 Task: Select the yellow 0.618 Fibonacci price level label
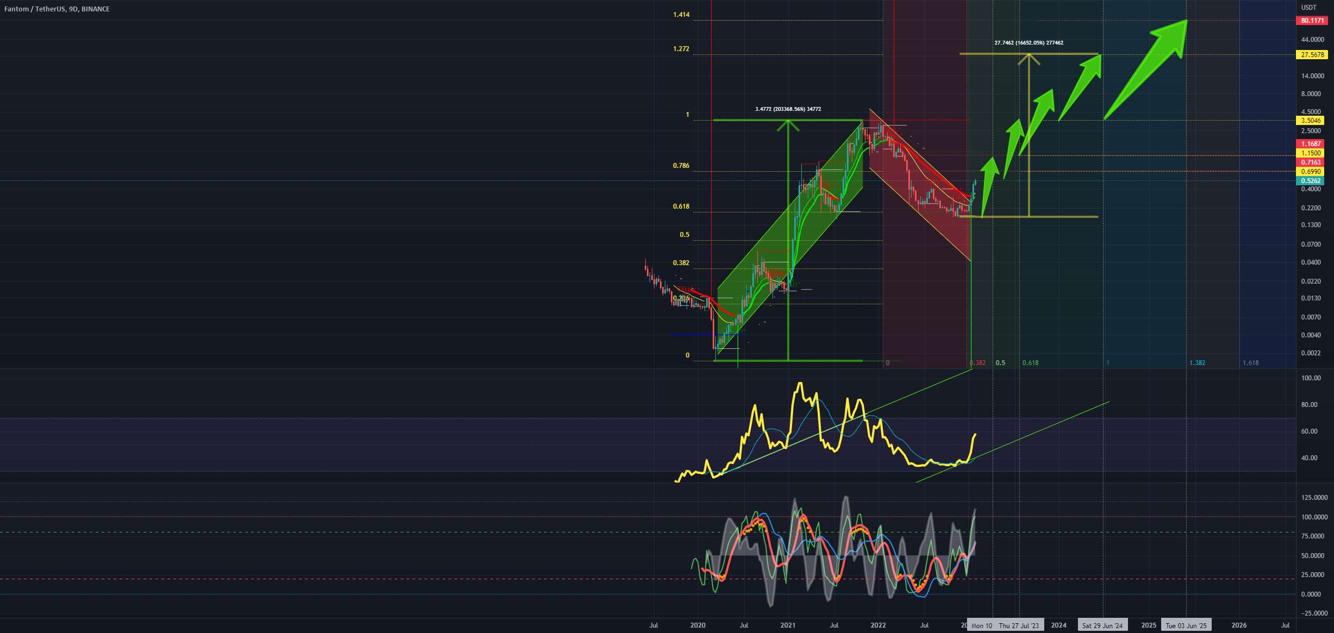click(681, 206)
